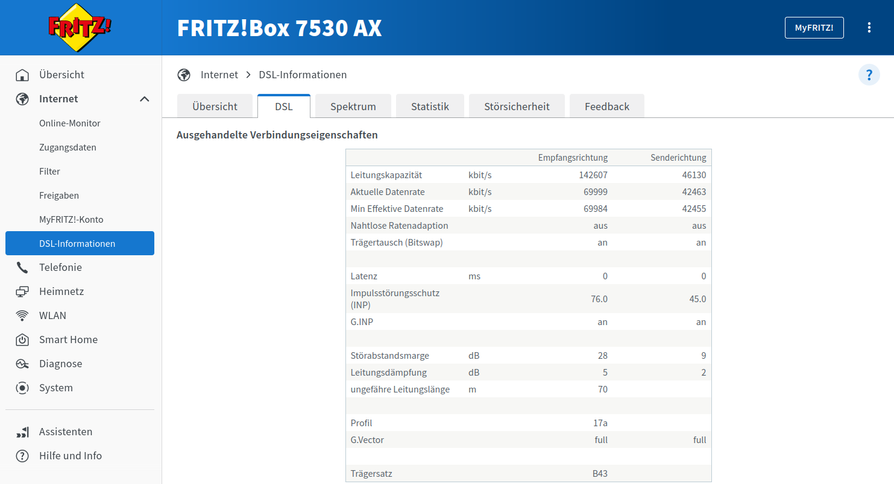Screen dimensions: 894x484
Task: Open Freigaben in sidebar
Action: (80, 195)
